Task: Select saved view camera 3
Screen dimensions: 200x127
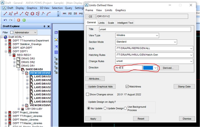Action: pos(56,68)
